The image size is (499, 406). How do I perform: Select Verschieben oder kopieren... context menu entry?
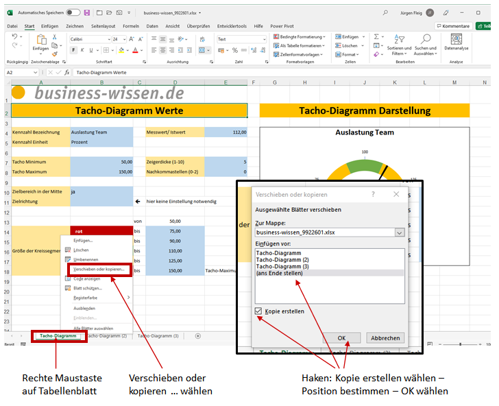pyautogui.click(x=99, y=270)
